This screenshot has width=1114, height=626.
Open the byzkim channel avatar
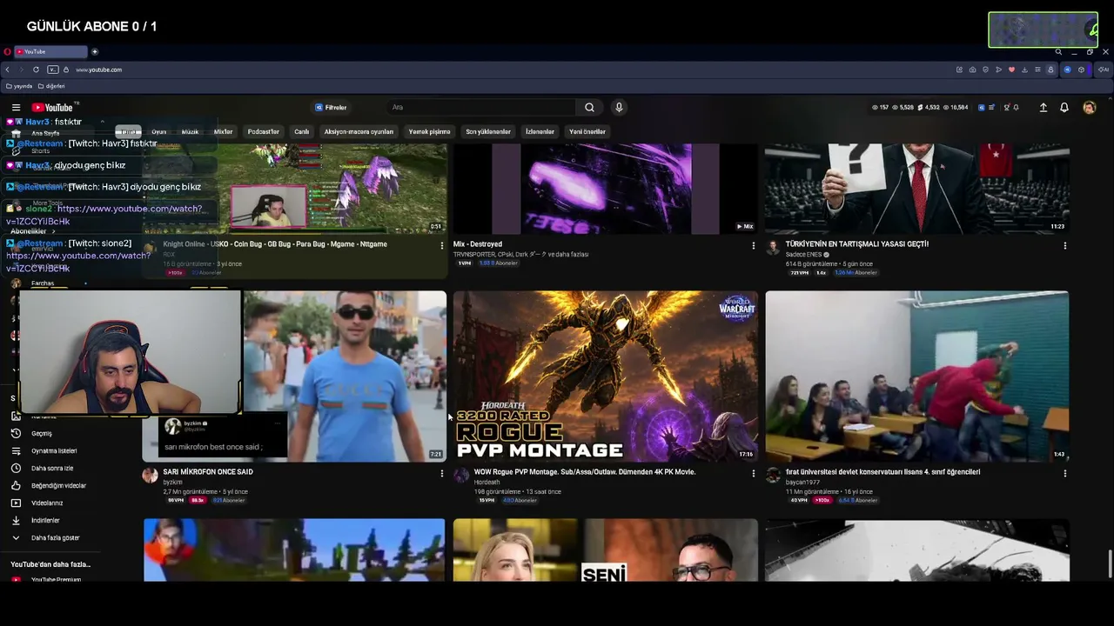point(150,476)
